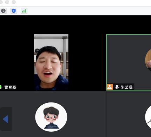Select the cartoon avatar with red glasses
This screenshot has height=137, width=151.
coord(51,117)
